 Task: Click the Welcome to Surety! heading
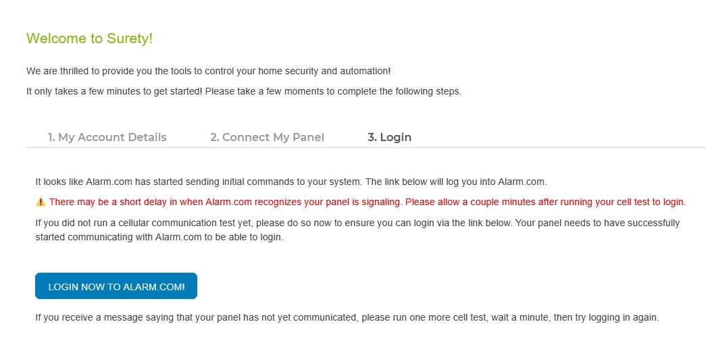point(90,38)
